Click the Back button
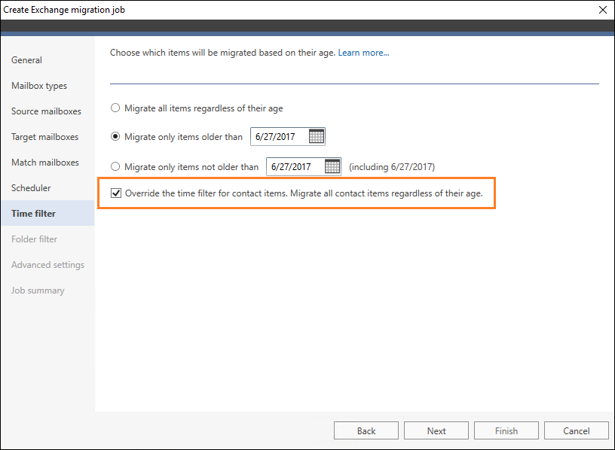 366,430
